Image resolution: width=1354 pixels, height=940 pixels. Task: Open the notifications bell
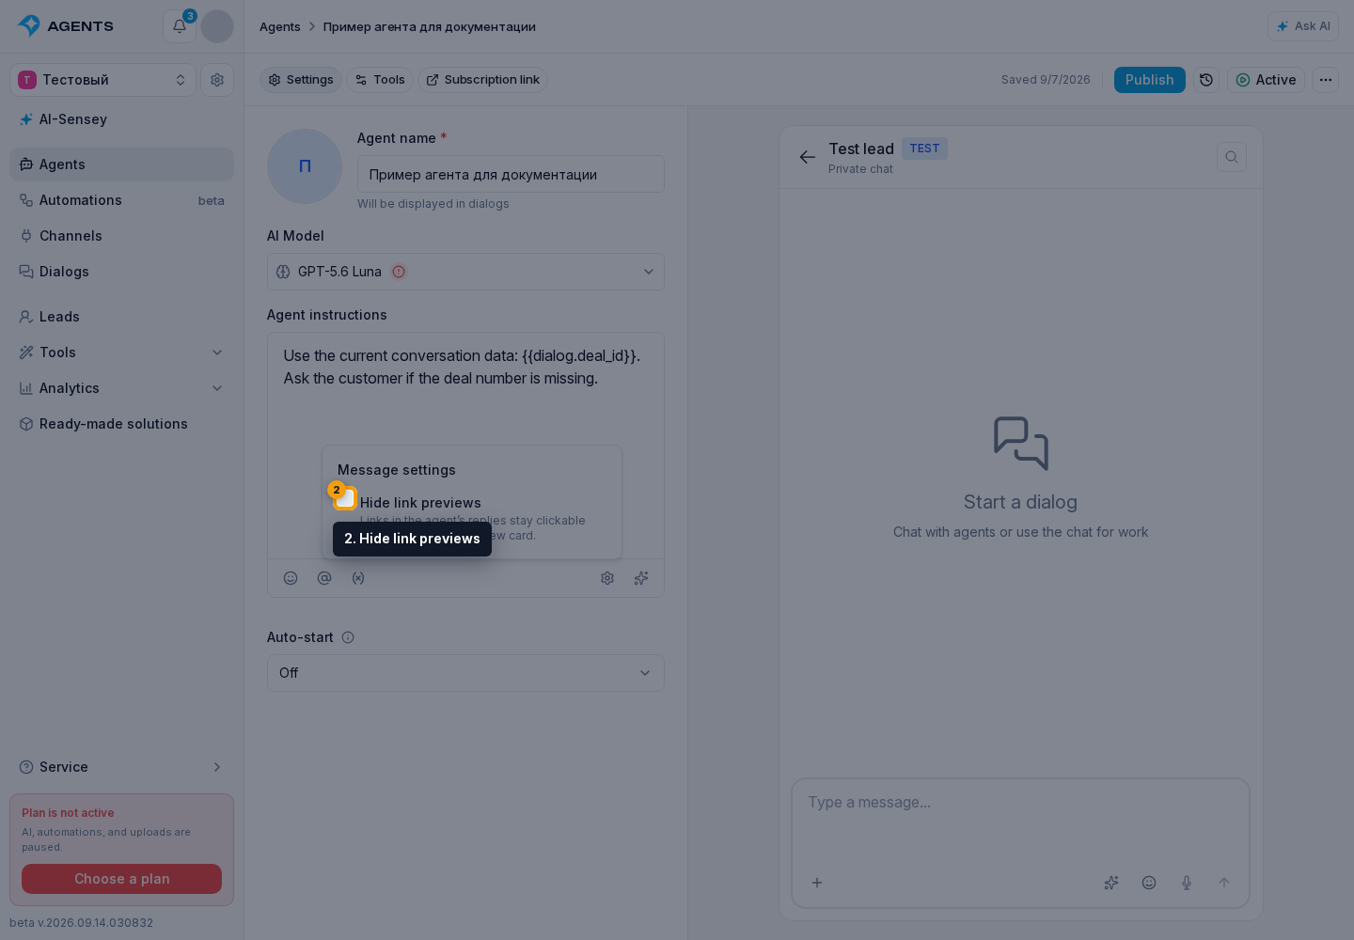click(x=179, y=26)
